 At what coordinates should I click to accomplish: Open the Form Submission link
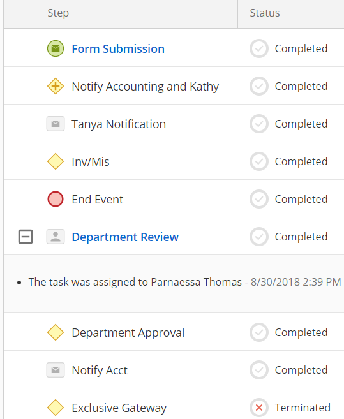(118, 49)
